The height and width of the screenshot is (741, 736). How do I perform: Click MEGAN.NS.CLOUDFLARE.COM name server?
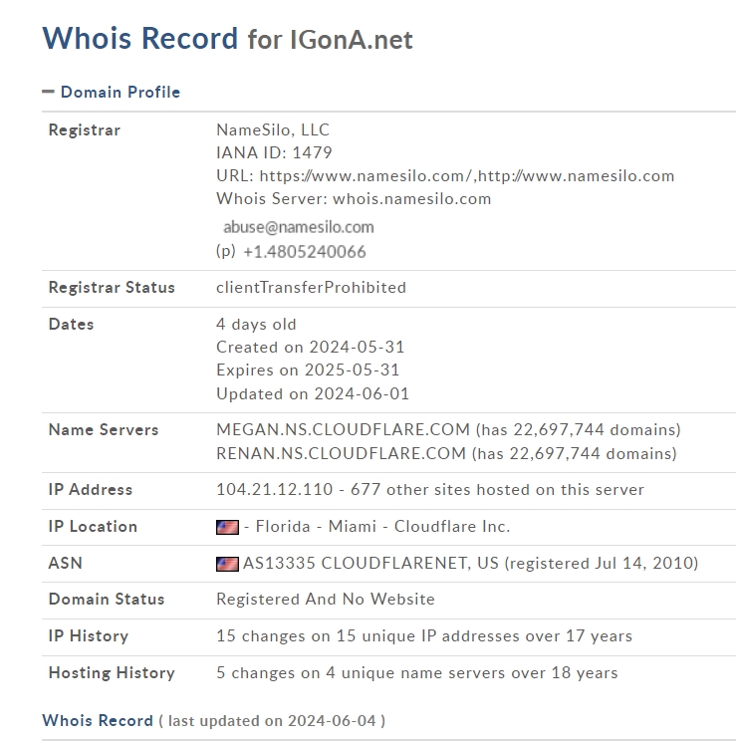[x=344, y=429]
